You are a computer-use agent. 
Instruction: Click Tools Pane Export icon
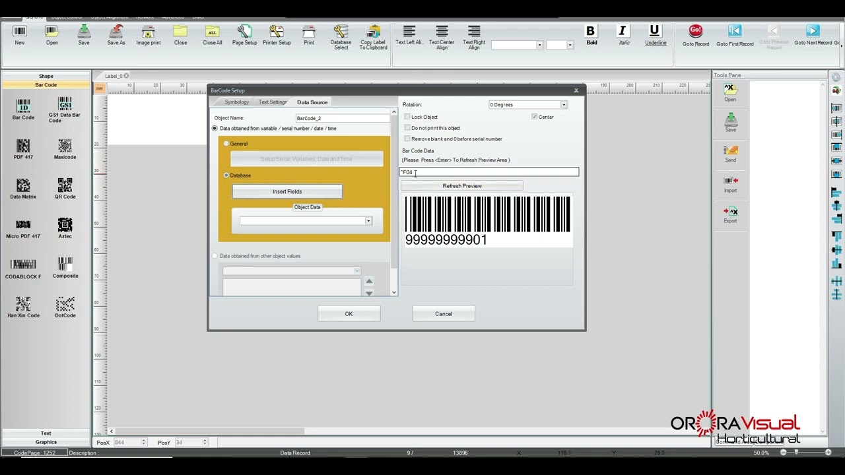tap(730, 214)
